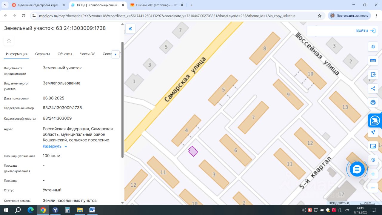View site information in address bar
The width and height of the screenshot is (382, 215).
34,16
